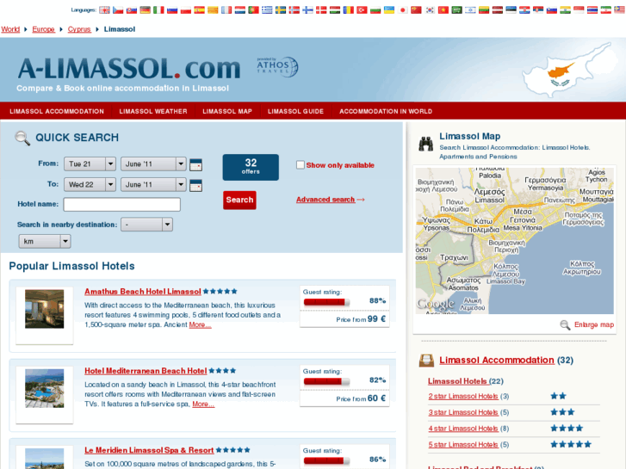
Task: Open the To date calendar icon
Action: (x=195, y=185)
